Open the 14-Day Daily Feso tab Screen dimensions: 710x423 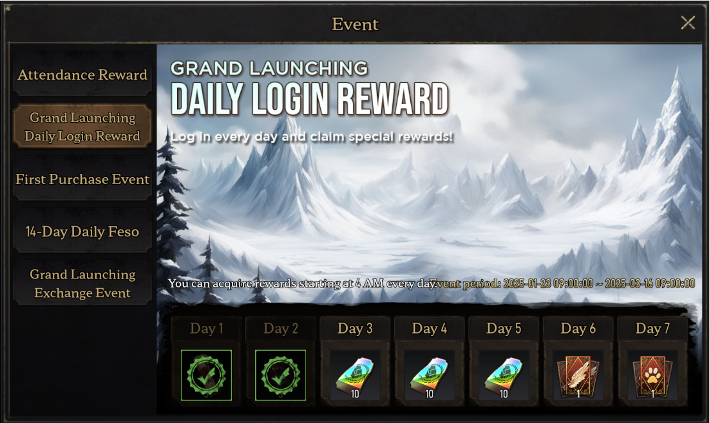pos(82,231)
